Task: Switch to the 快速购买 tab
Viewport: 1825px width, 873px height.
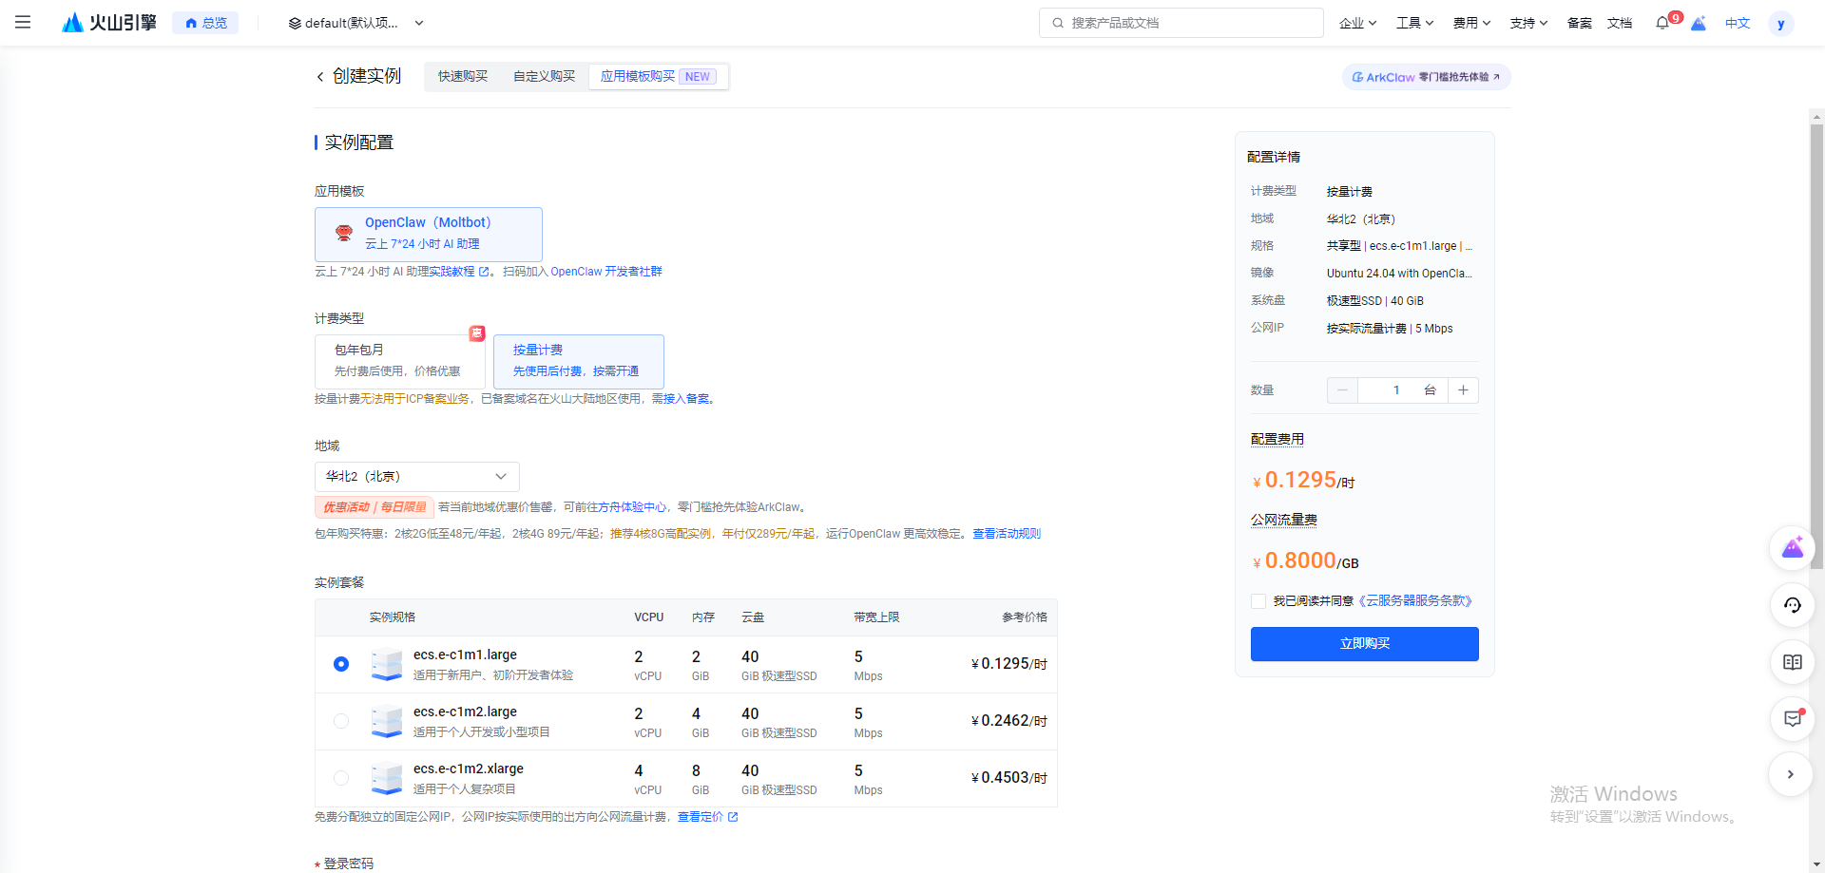Action: coord(463,76)
